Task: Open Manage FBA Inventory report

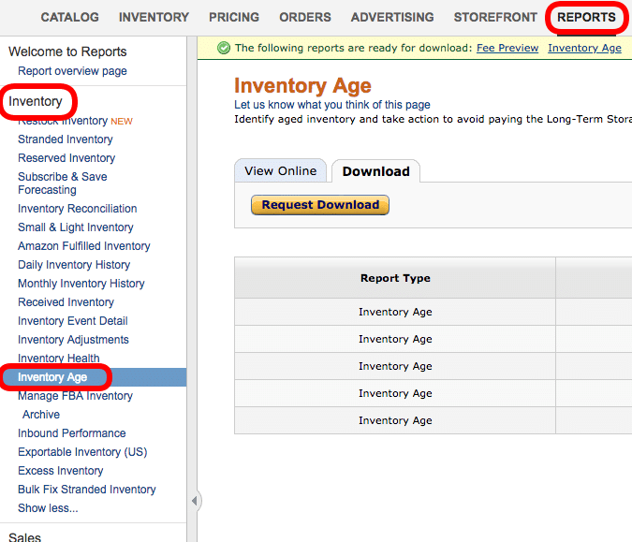Action: pos(76,396)
